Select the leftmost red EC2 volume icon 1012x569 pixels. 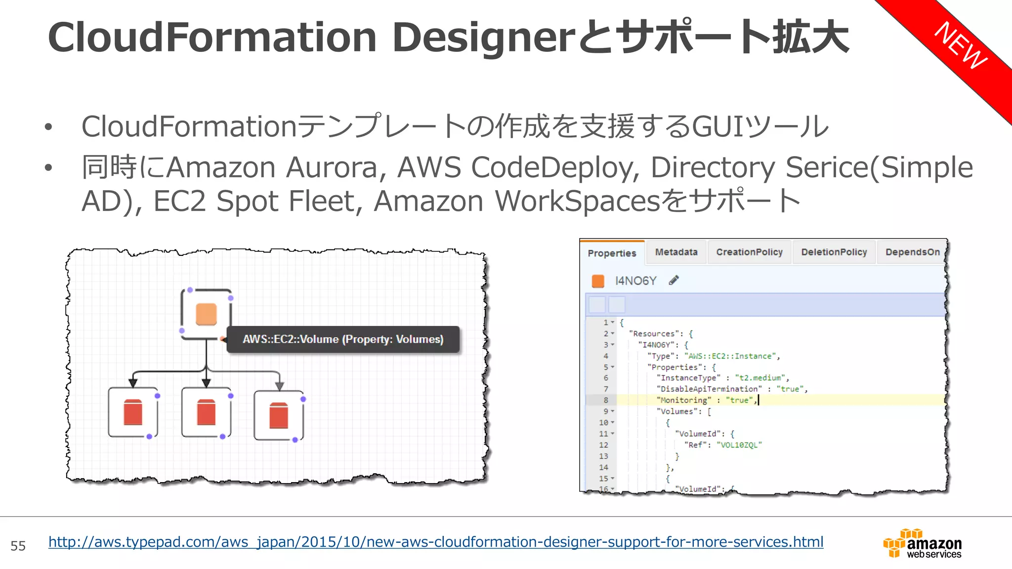pos(133,412)
